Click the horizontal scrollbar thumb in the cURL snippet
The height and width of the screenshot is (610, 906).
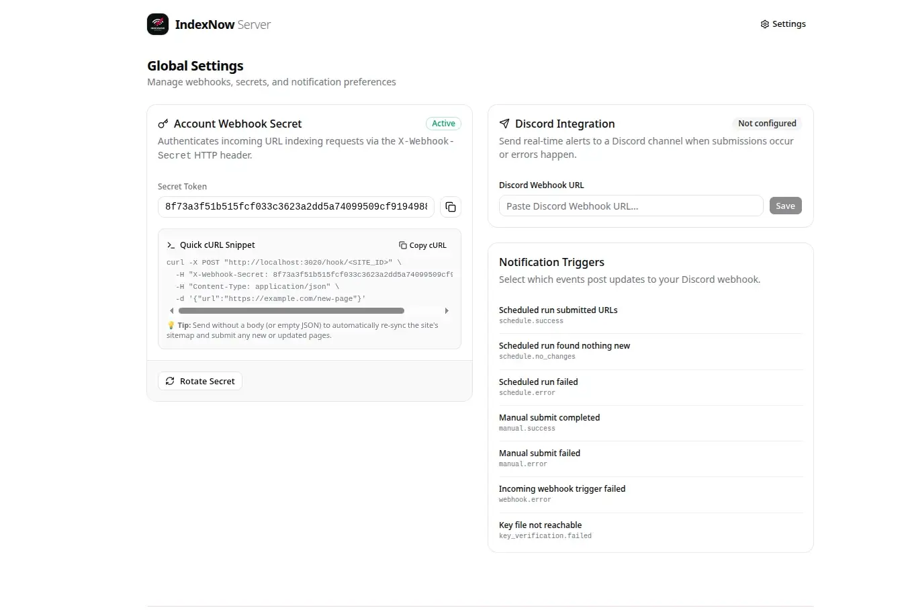[x=291, y=311]
